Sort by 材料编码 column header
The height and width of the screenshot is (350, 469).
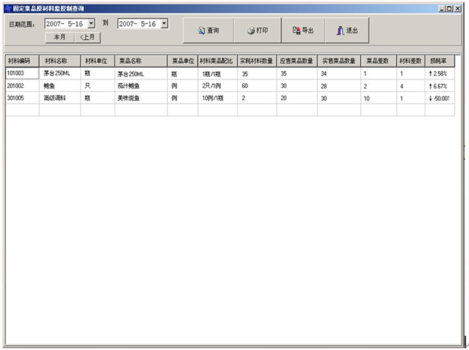(x=22, y=61)
